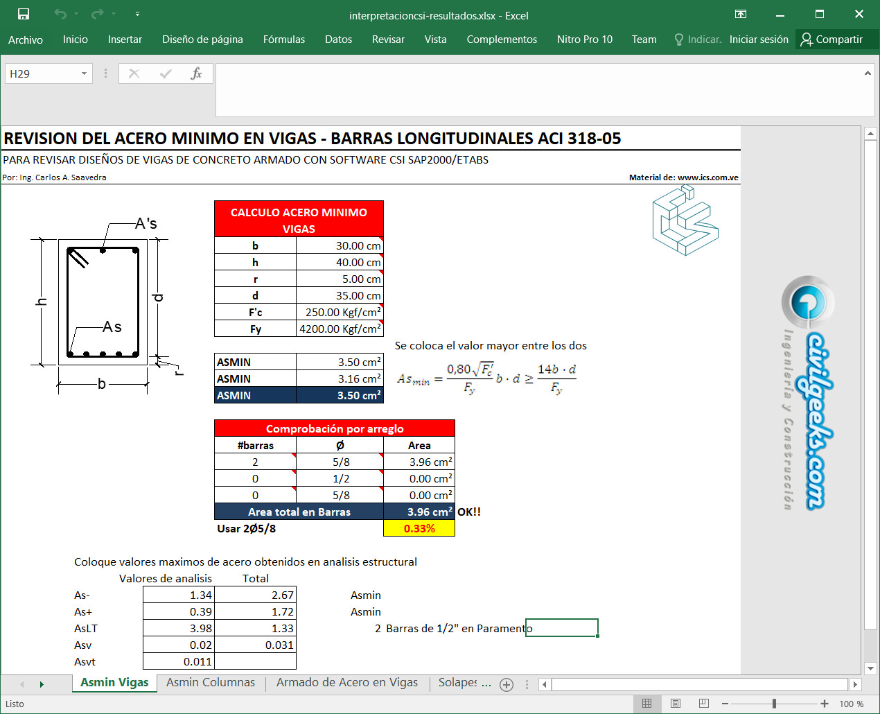Open Armado de Acero en Vigas sheet
Image resolution: width=880 pixels, height=714 pixels.
coord(347,683)
